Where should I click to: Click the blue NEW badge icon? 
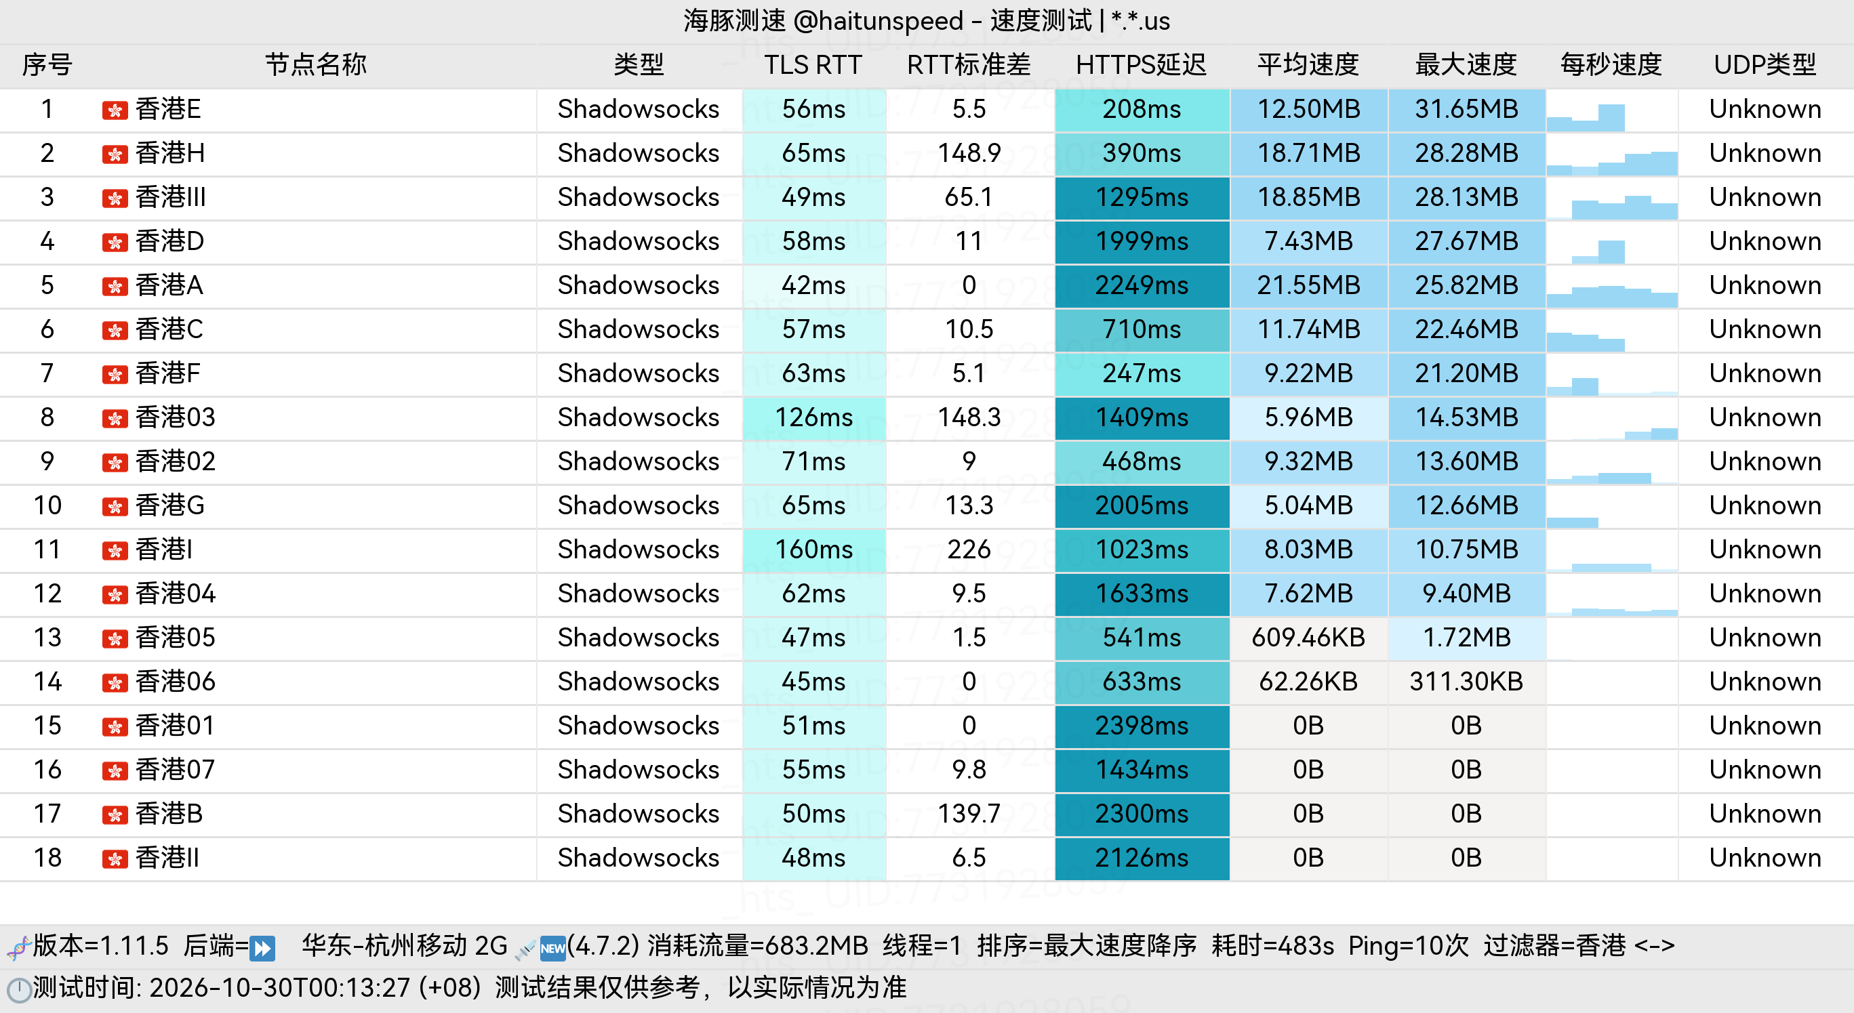552,947
